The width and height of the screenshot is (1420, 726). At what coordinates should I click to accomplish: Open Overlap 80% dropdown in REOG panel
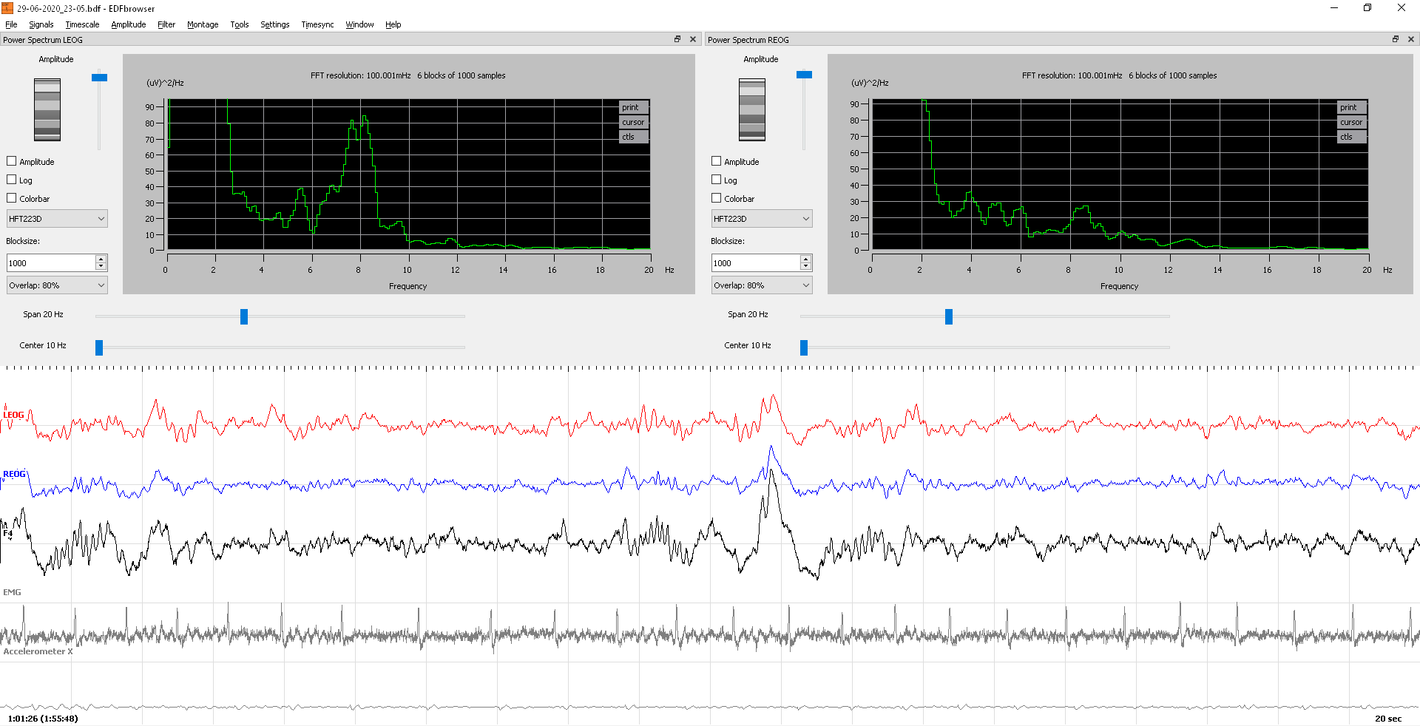(762, 285)
